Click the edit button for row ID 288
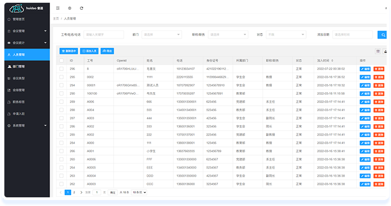391x206 pixels. tap(365, 110)
